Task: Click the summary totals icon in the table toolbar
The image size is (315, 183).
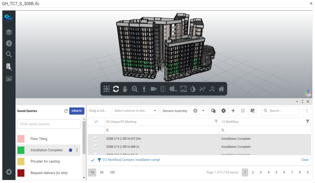Action: [x=253, y=111]
